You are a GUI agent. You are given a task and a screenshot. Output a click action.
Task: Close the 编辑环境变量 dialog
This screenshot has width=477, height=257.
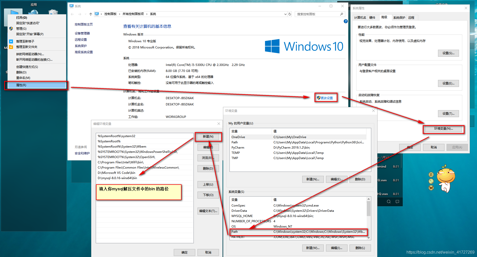(x=219, y=124)
